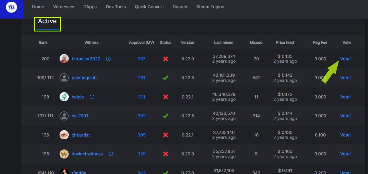This screenshot has height=174, width=368.
Task: Open chbartist witness profile link
Action: click(x=81, y=135)
